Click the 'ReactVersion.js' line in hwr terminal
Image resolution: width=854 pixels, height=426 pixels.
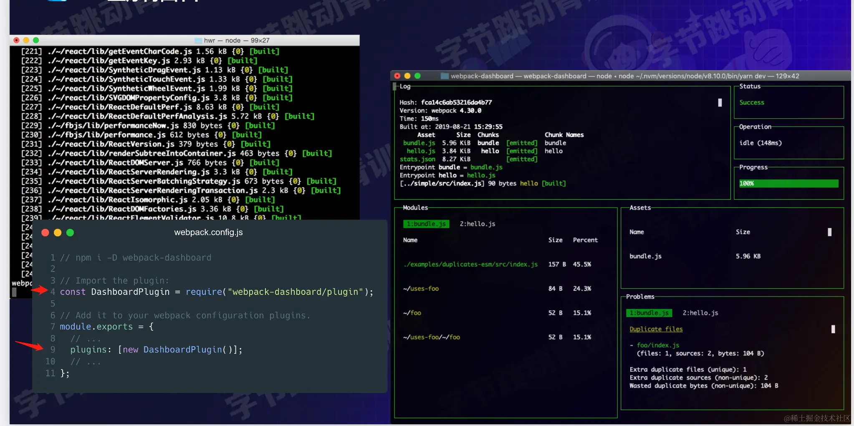(x=146, y=144)
